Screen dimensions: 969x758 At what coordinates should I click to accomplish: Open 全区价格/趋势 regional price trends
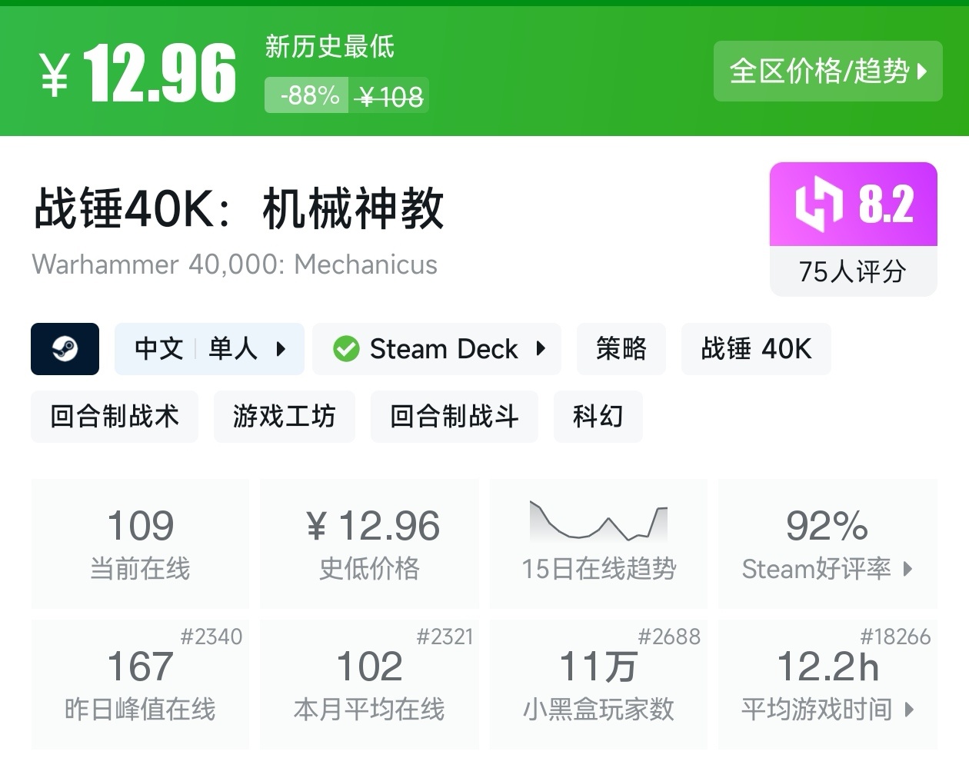(827, 71)
